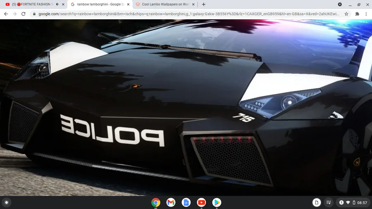The image size is (372, 209).
Task: Focus the google.com address bar URL
Action: coord(188,14)
